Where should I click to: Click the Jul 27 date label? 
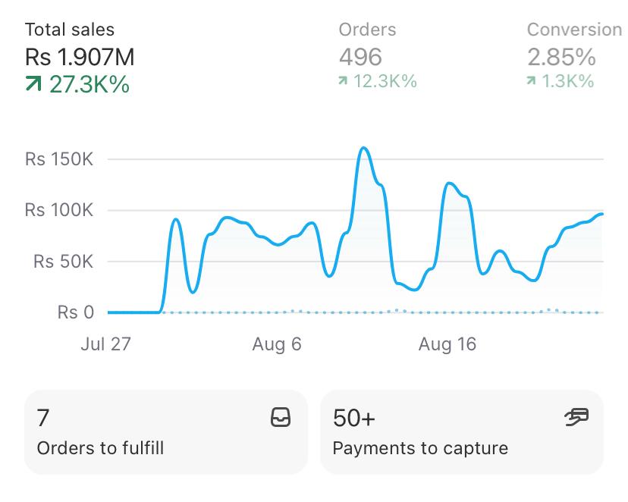(105, 344)
